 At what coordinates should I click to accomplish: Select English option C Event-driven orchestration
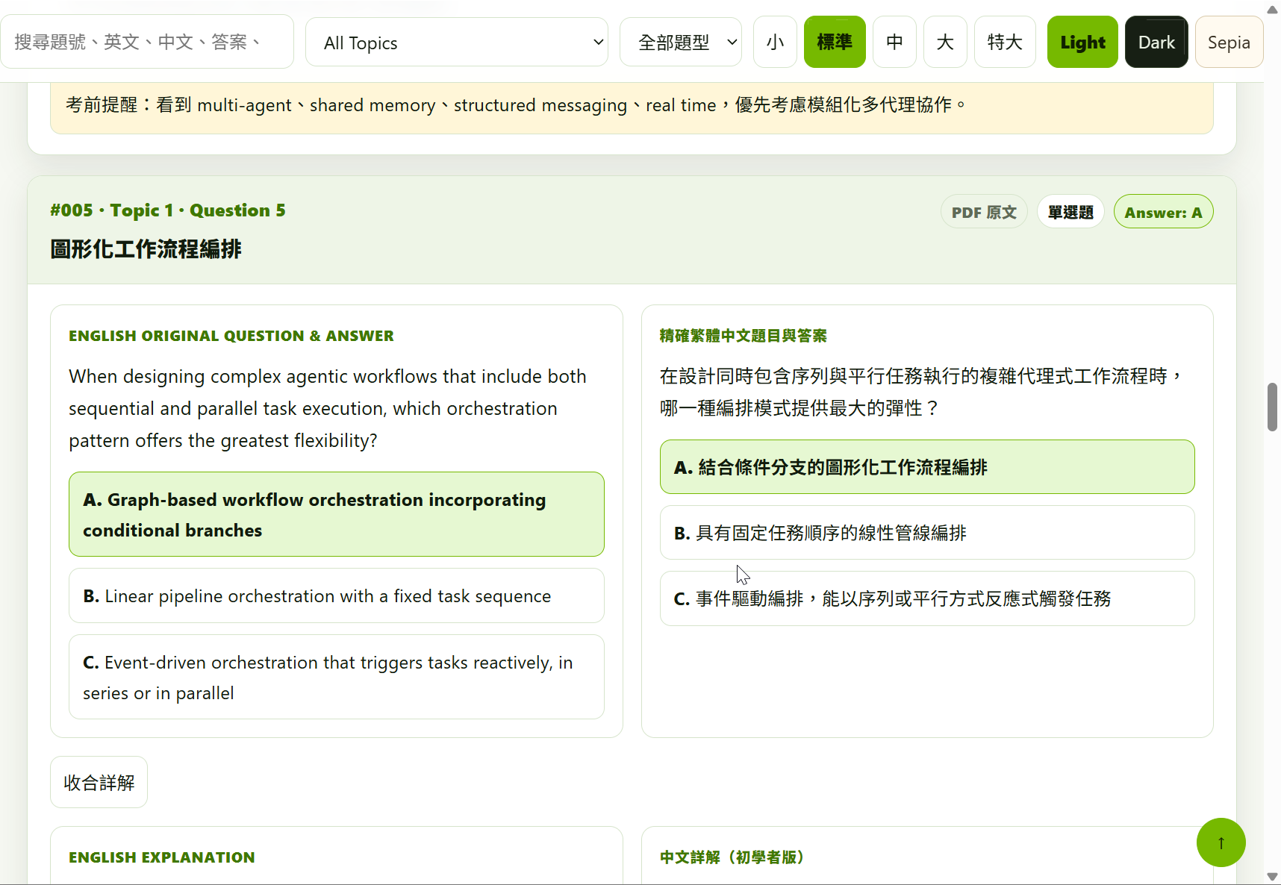click(x=337, y=677)
